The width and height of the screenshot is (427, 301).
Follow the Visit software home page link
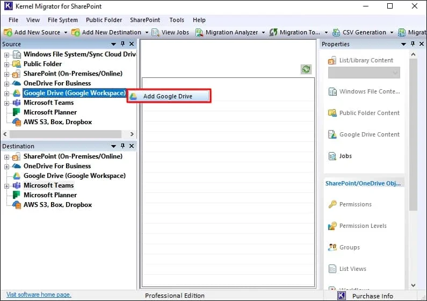pyautogui.click(x=39, y=295)
